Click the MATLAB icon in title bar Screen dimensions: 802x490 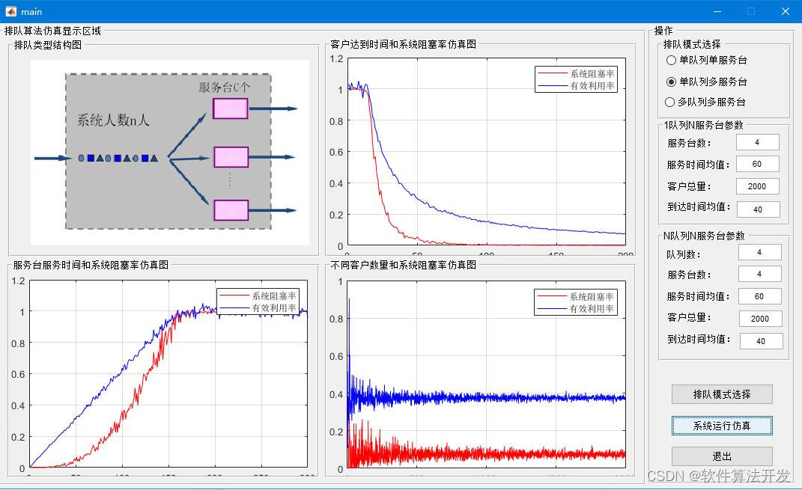(x=10, y=11)
